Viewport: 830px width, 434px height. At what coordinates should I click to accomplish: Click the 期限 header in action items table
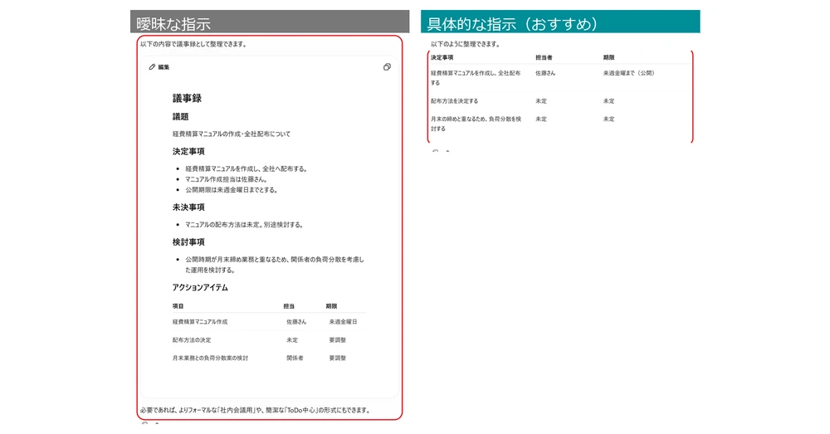[x=331, y=306]
